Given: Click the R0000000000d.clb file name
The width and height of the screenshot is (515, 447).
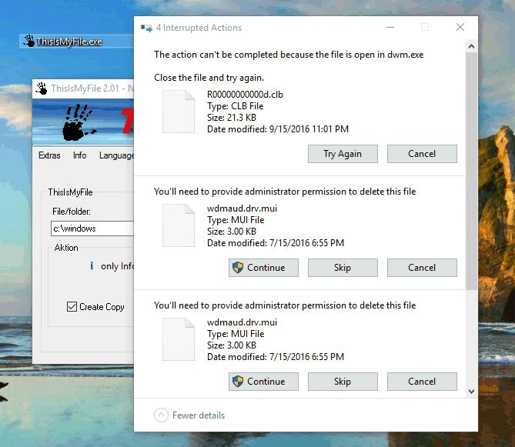Looking at the screenshot, I should click(x=245, y=95).
